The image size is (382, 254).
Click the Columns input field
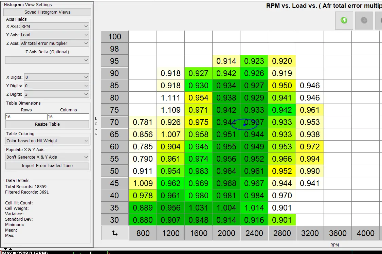click(68, 117)
